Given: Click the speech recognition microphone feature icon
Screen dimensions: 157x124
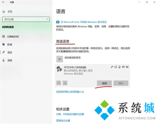Looking at the screenshot, I should (x=119, y=67).
